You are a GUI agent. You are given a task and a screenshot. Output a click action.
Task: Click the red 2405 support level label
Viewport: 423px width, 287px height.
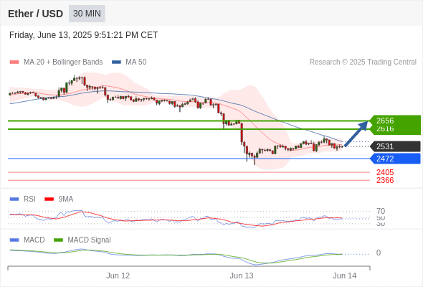(385, 172)
